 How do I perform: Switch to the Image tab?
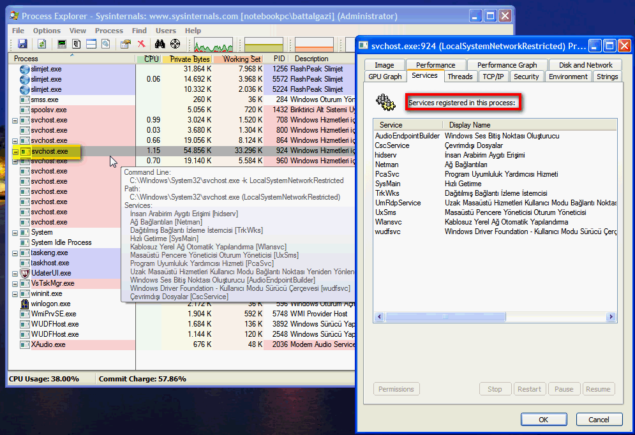[x=384, y=65]
